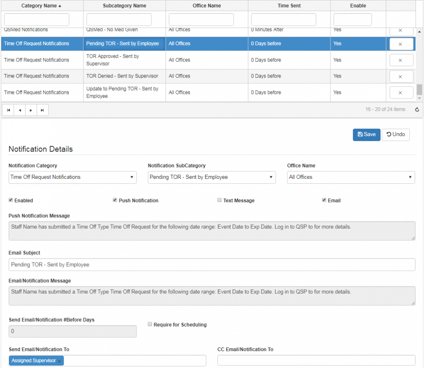Go to next page of grid
The width and height of the screenshot is (425, 368).
[31, 110]
